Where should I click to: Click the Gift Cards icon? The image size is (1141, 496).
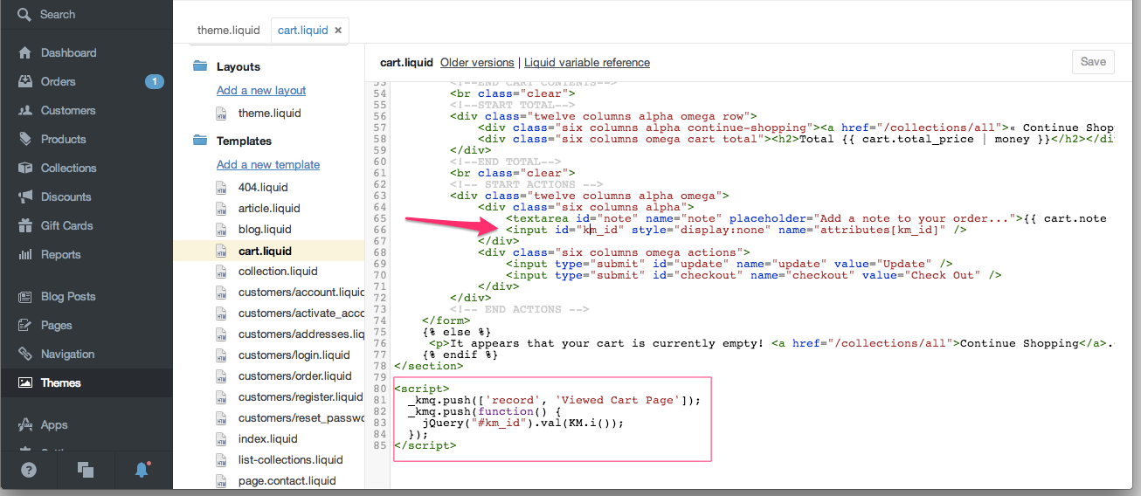(x=24, y=226)
